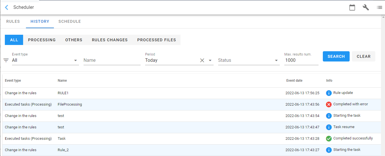
Task: Click date 2022-06-13 17:43:27
Action: [x=302, y=150]
